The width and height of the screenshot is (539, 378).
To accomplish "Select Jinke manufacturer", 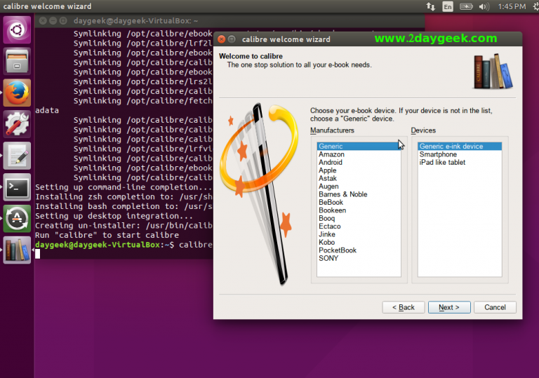I will coord(359,234).
